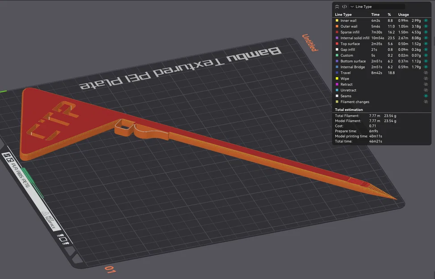
Task: Select the 'Bottom surface' legend row label
Action: pos(353,61)
